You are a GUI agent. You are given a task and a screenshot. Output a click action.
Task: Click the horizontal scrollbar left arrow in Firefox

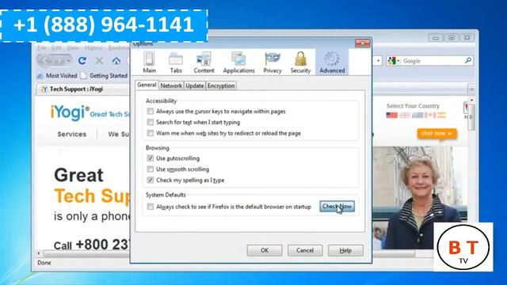39,253
